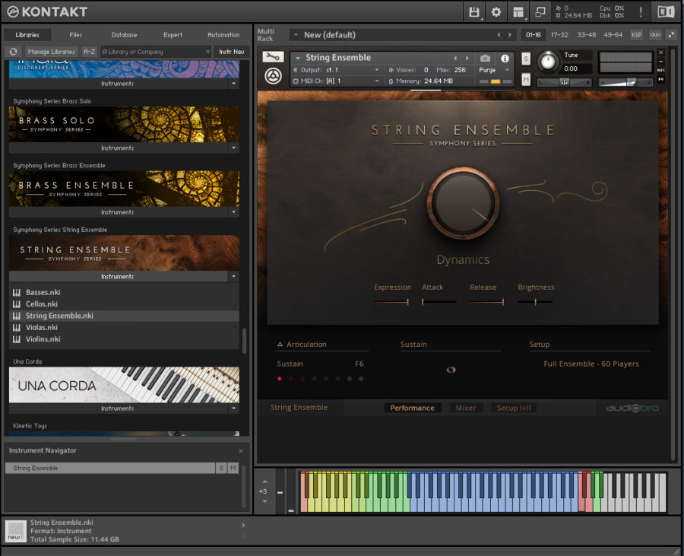Open the instrument info icon
The height and width of the screenshot is (556, 684).
coord(504,58)
